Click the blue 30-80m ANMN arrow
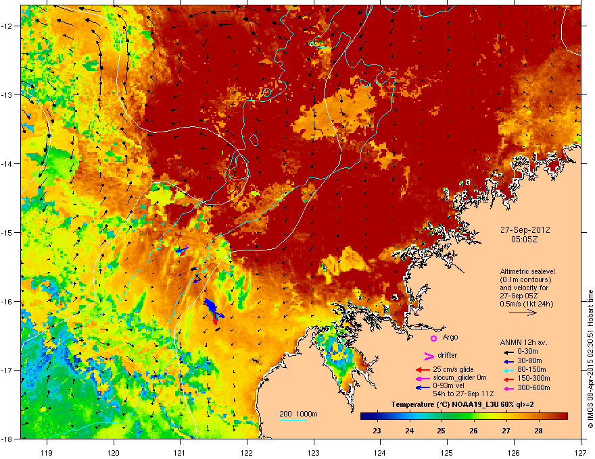The height and width of the screenshot is (459, 595). [508, 361]
